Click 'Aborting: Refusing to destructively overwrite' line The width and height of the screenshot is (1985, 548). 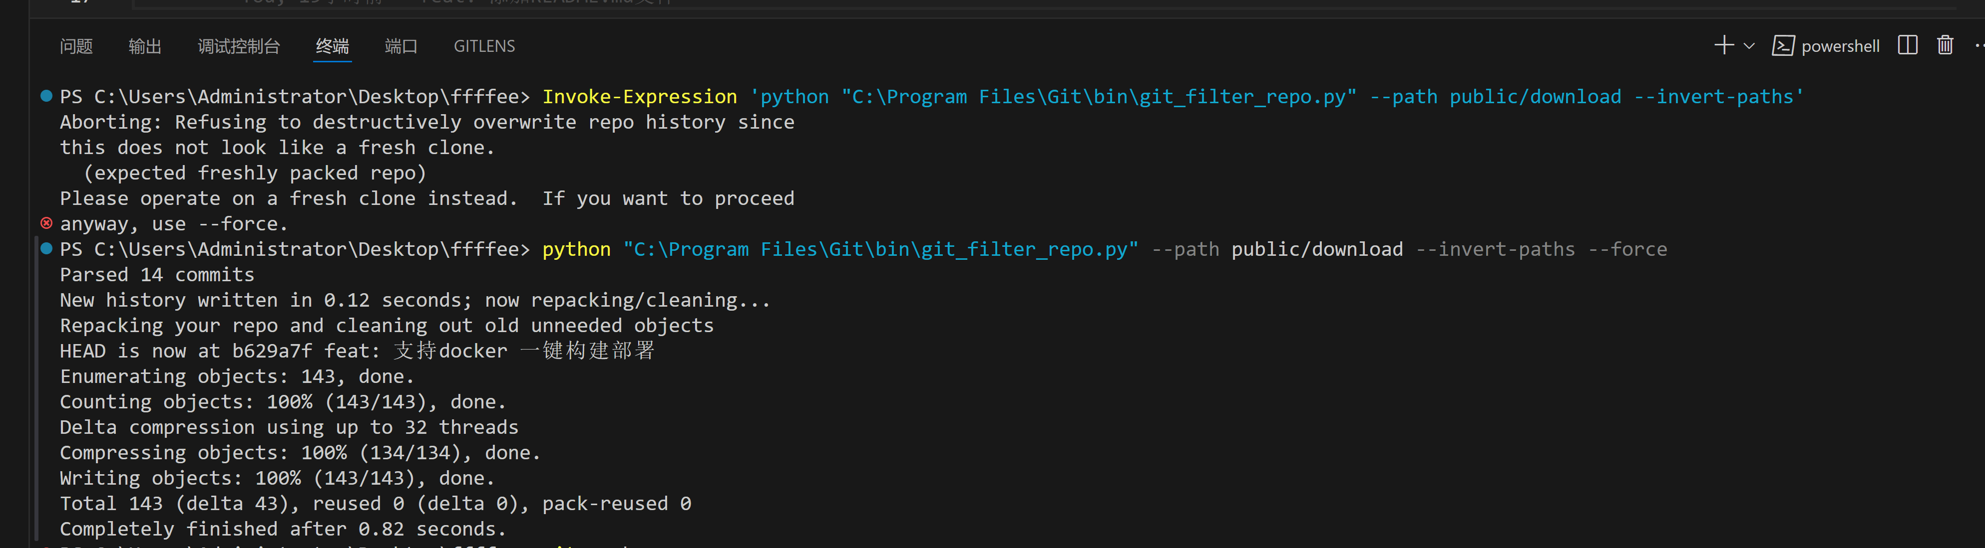click(427, 122)
